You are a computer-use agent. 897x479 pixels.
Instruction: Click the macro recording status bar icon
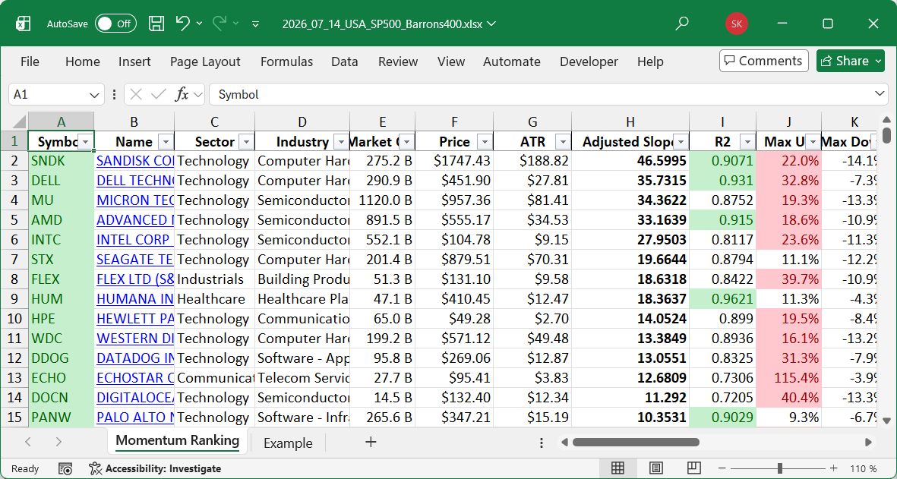tap(65, 468)
